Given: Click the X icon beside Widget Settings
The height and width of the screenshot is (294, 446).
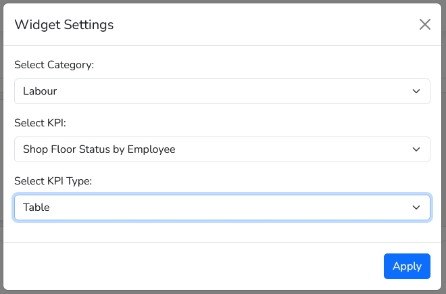Looking at the screenshot, I should pos(425,25).
